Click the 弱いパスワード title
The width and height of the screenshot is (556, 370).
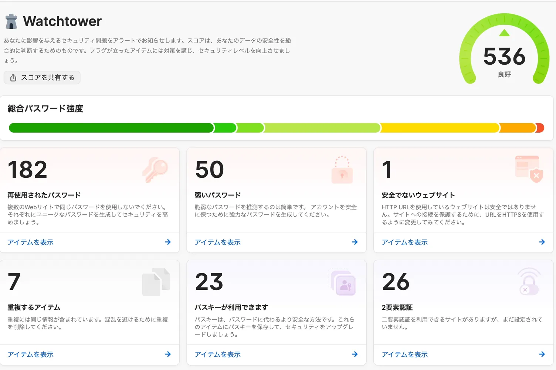[x=218, y=195]
